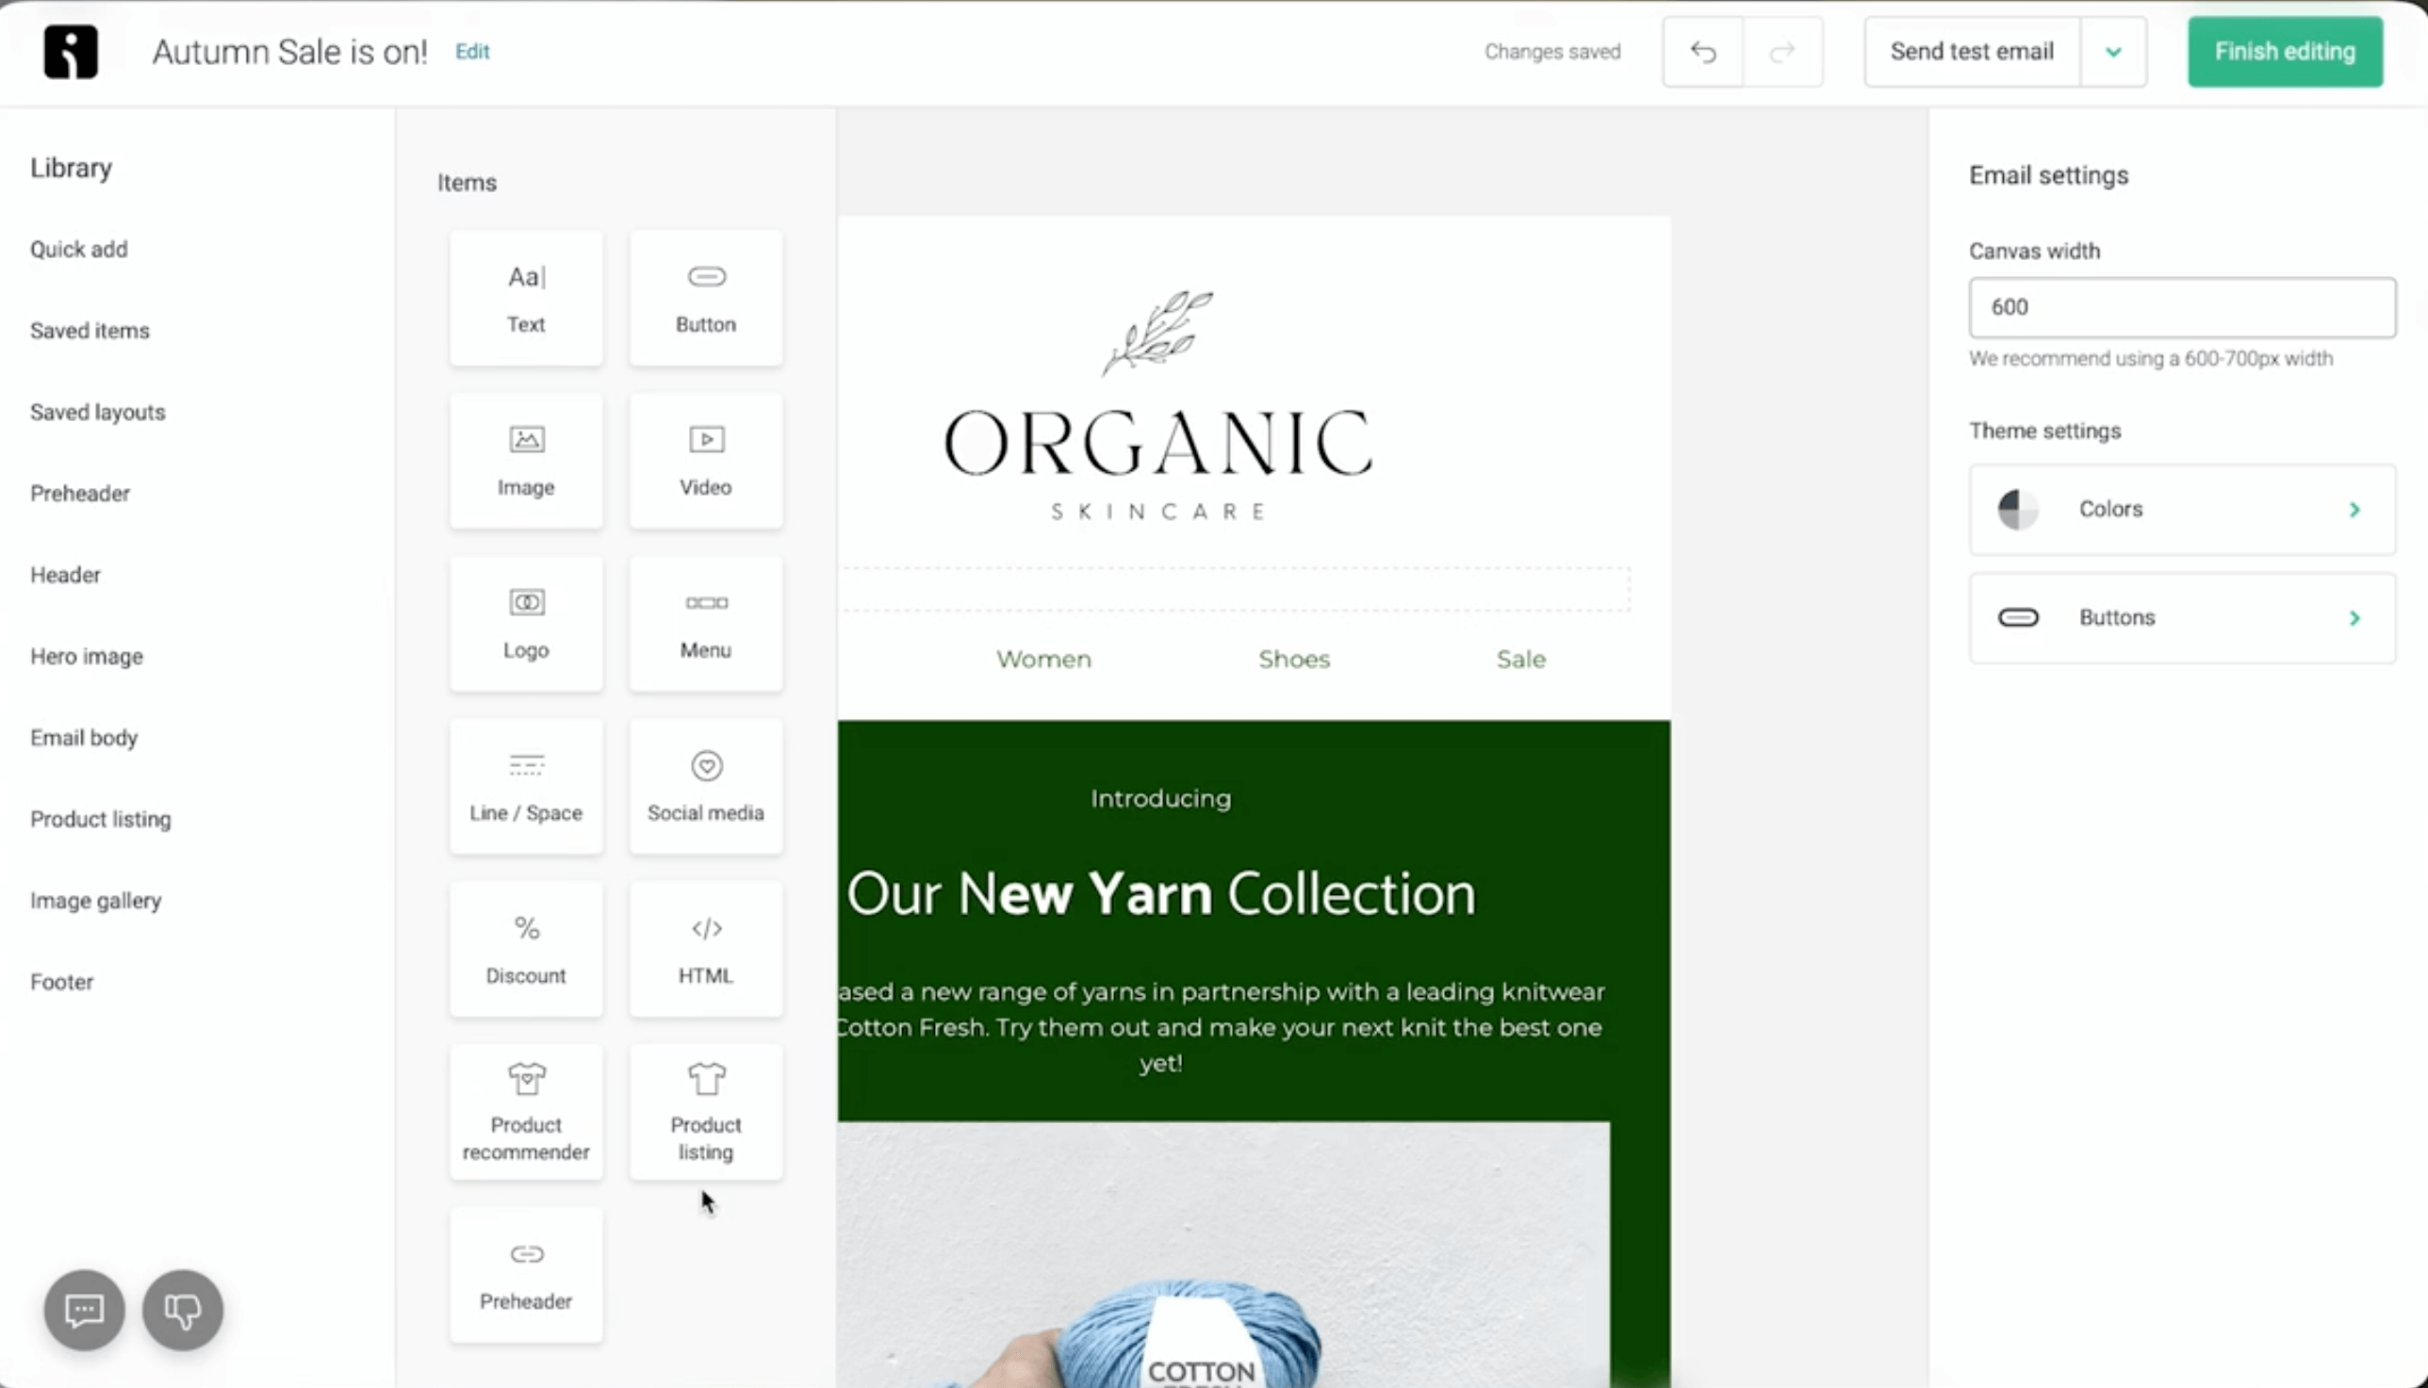This screenshot has height=1388, width=2428.
Task: Open Saved layouts in Library
Action: coord(97,413)
